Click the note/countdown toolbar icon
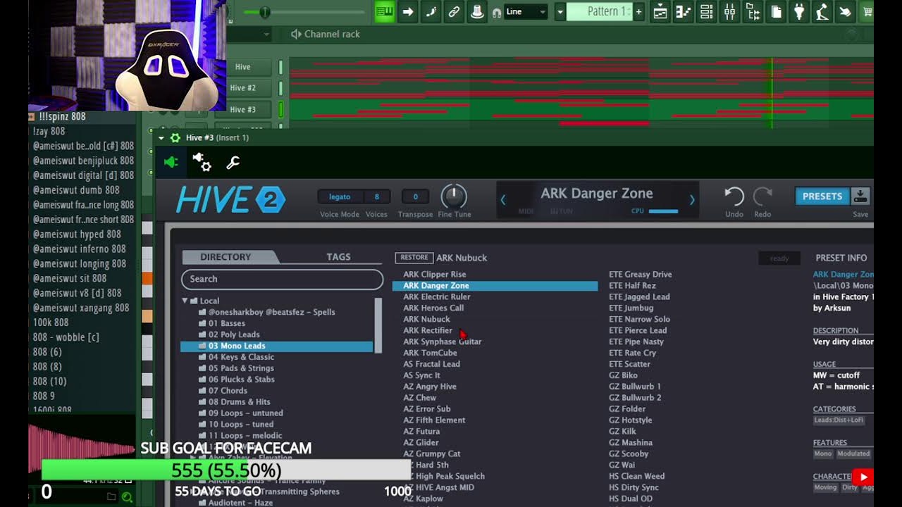 431,11
